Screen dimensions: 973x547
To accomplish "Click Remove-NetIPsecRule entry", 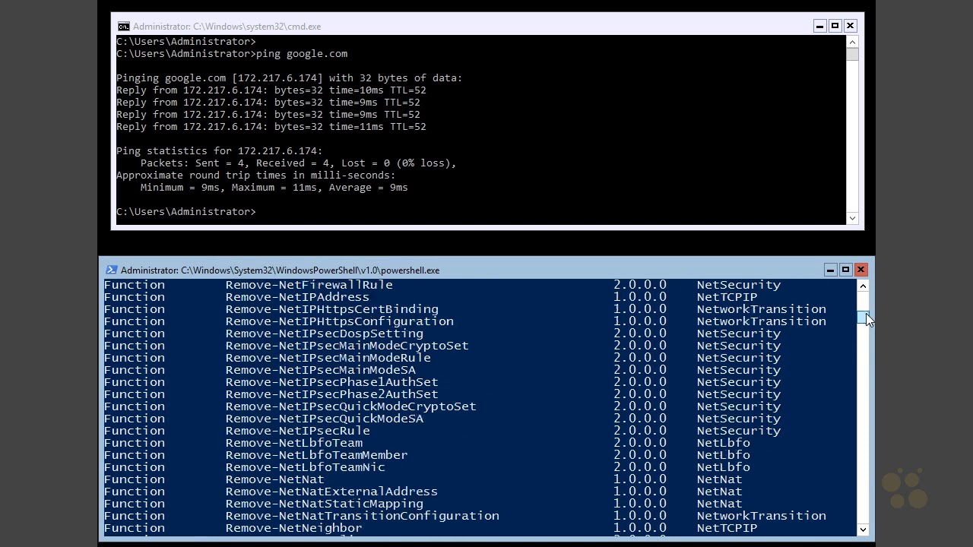I will [298, 431].
